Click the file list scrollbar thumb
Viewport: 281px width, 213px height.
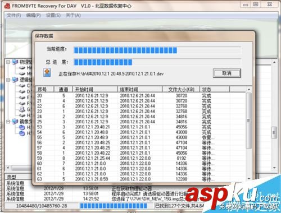pyautogui.click(x=249, y=121)
